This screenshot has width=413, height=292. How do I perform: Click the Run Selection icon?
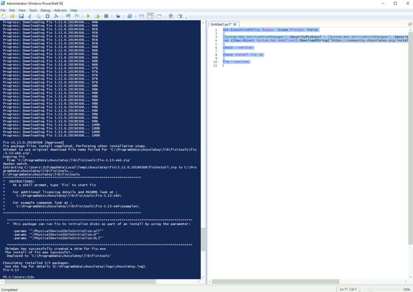(x=97, y=16)
